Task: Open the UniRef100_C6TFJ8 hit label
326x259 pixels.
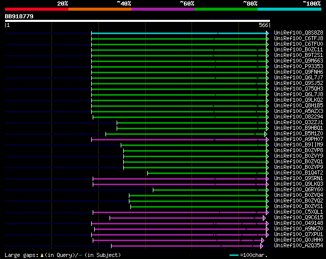Action: [298, 39]
